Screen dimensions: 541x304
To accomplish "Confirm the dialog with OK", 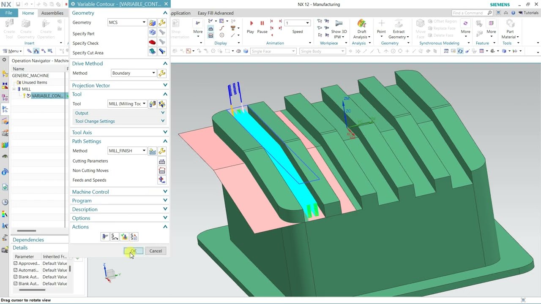I will tap(134, 251).
